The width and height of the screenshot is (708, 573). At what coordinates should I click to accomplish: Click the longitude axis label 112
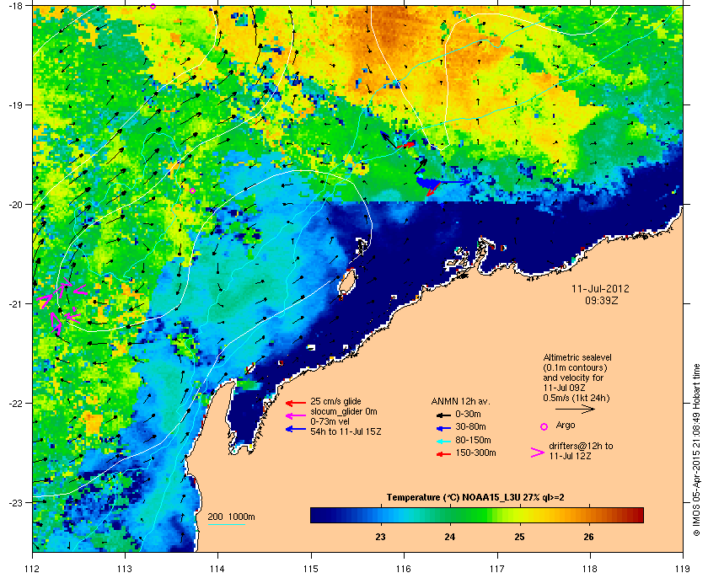point(33,569)
